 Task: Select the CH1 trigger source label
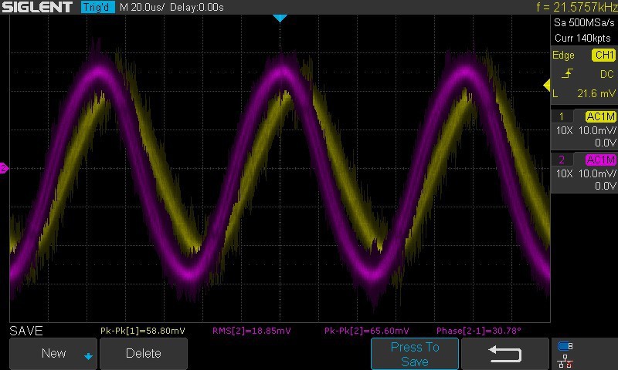tap(603, 55)
